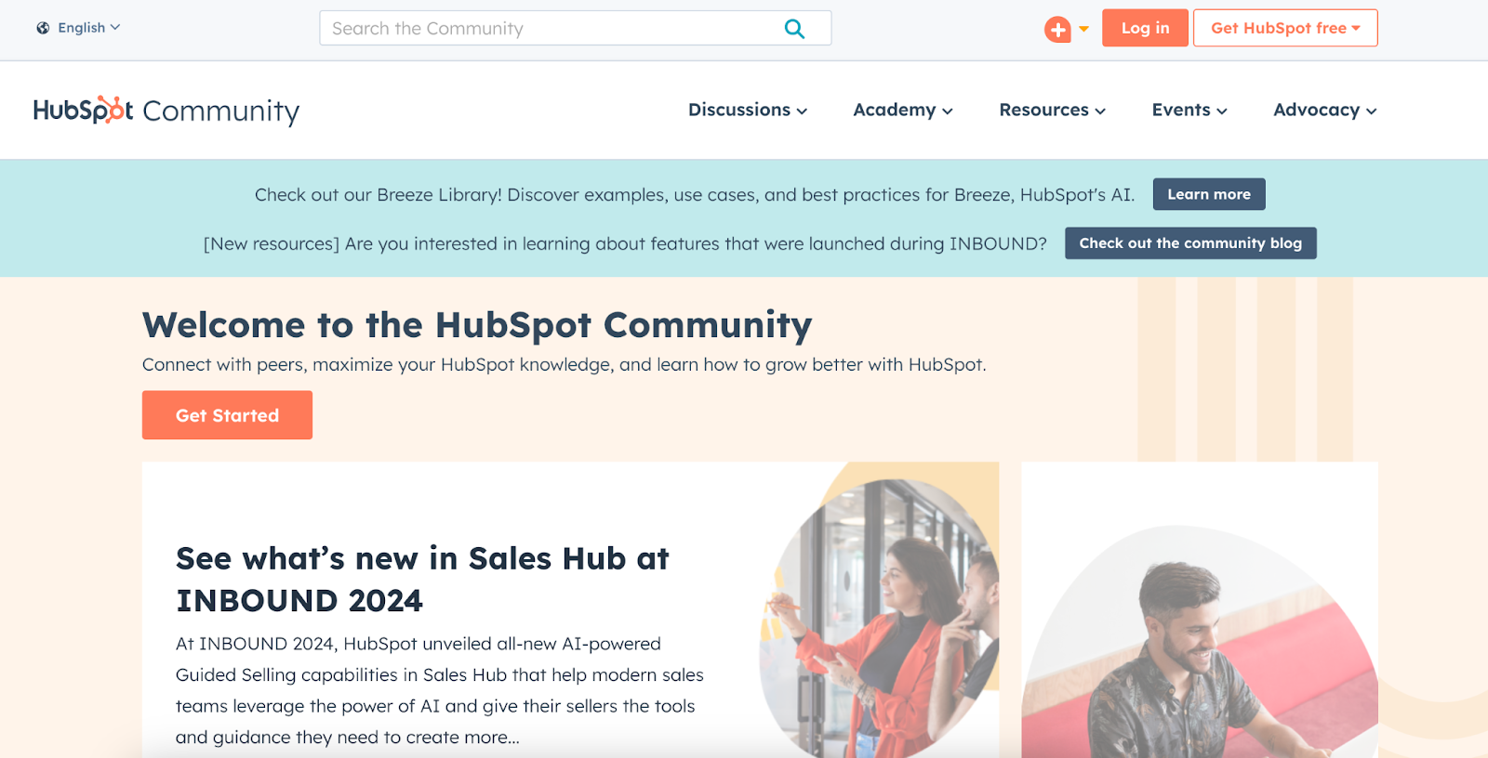
Task: Click the Search the Community field
Action: [x=576, y=28]
